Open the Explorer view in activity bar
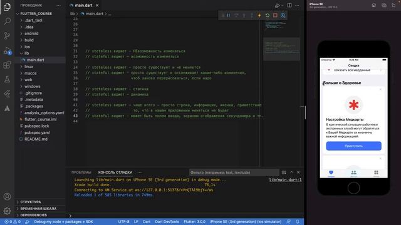 point(7,7)
